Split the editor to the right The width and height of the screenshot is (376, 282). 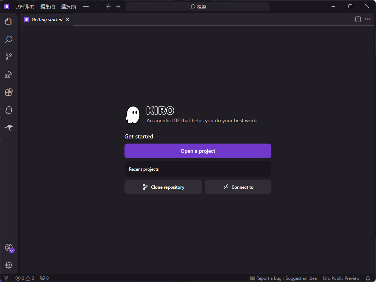(358, 19)
